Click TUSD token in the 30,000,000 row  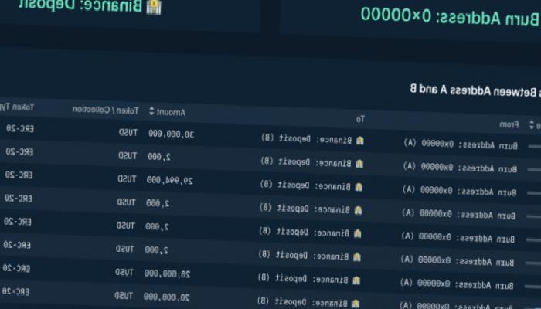(x=128, y=132)
